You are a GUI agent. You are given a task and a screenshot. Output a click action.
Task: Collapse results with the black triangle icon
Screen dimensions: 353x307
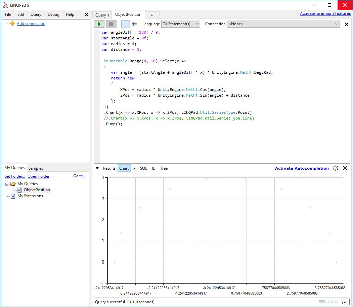pos(98,168)
